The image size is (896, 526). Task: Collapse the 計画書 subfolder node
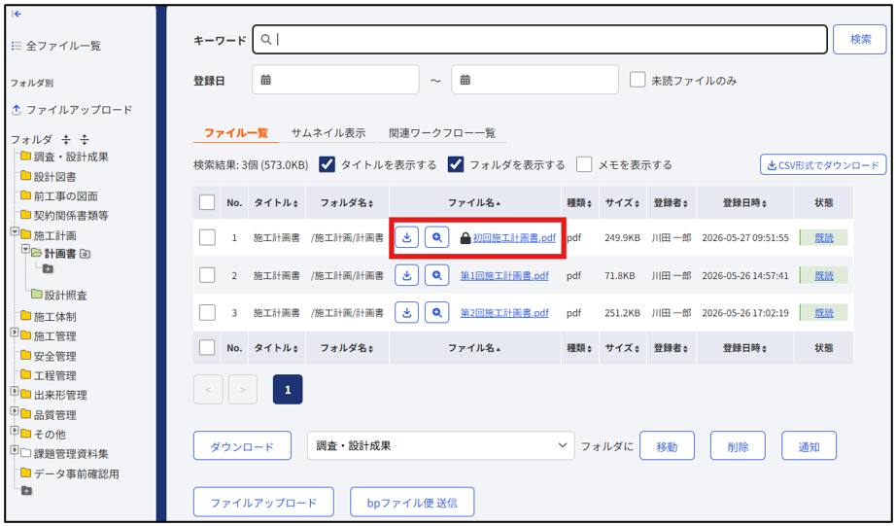point(25,250)
